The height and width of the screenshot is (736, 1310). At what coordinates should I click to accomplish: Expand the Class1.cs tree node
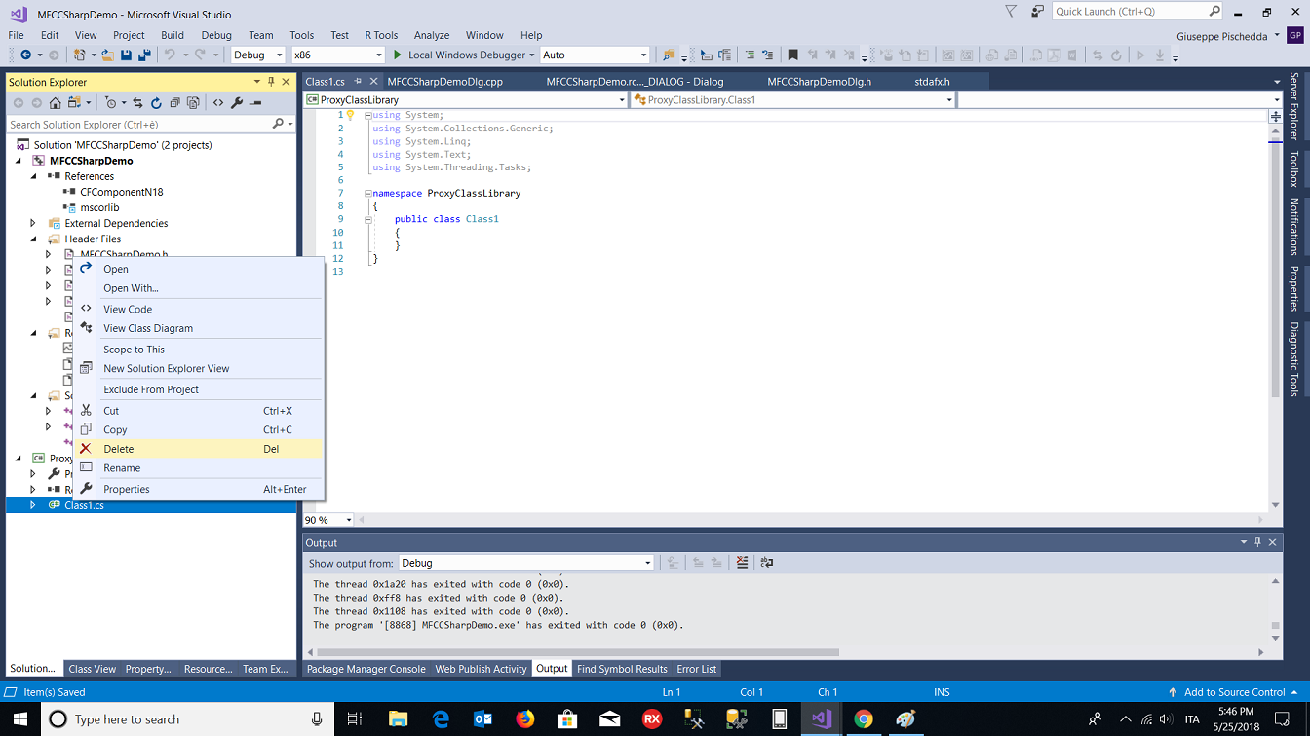33,505
